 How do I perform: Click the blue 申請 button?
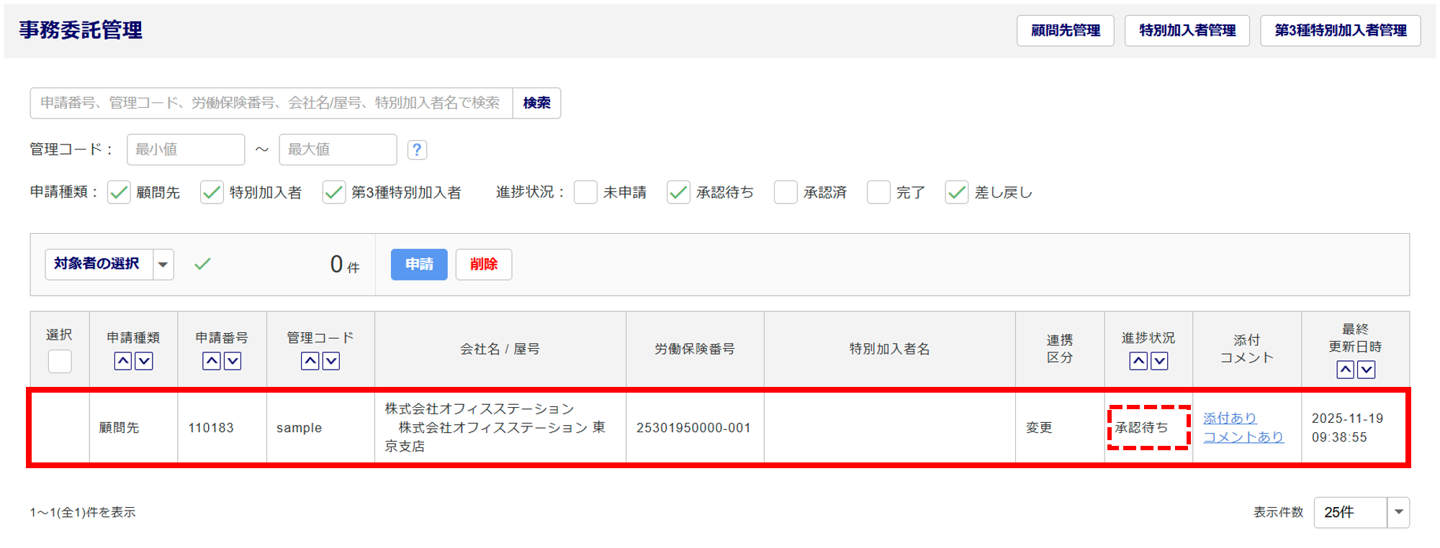coord(419,265)
